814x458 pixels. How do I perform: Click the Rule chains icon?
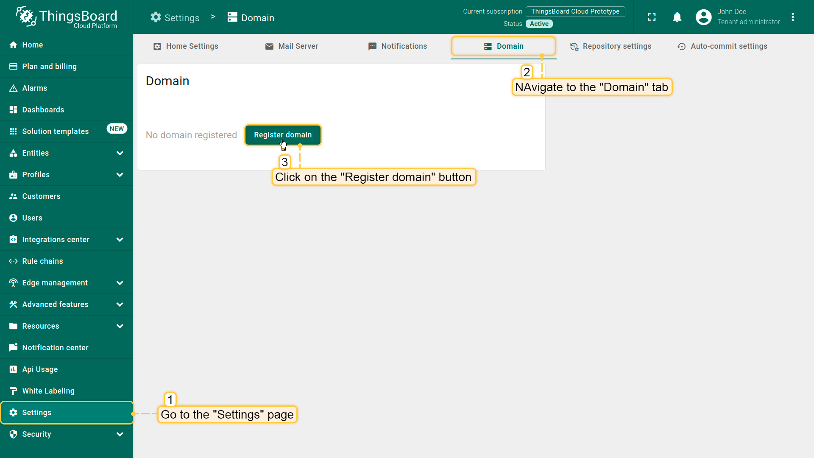tap(13, 261)
